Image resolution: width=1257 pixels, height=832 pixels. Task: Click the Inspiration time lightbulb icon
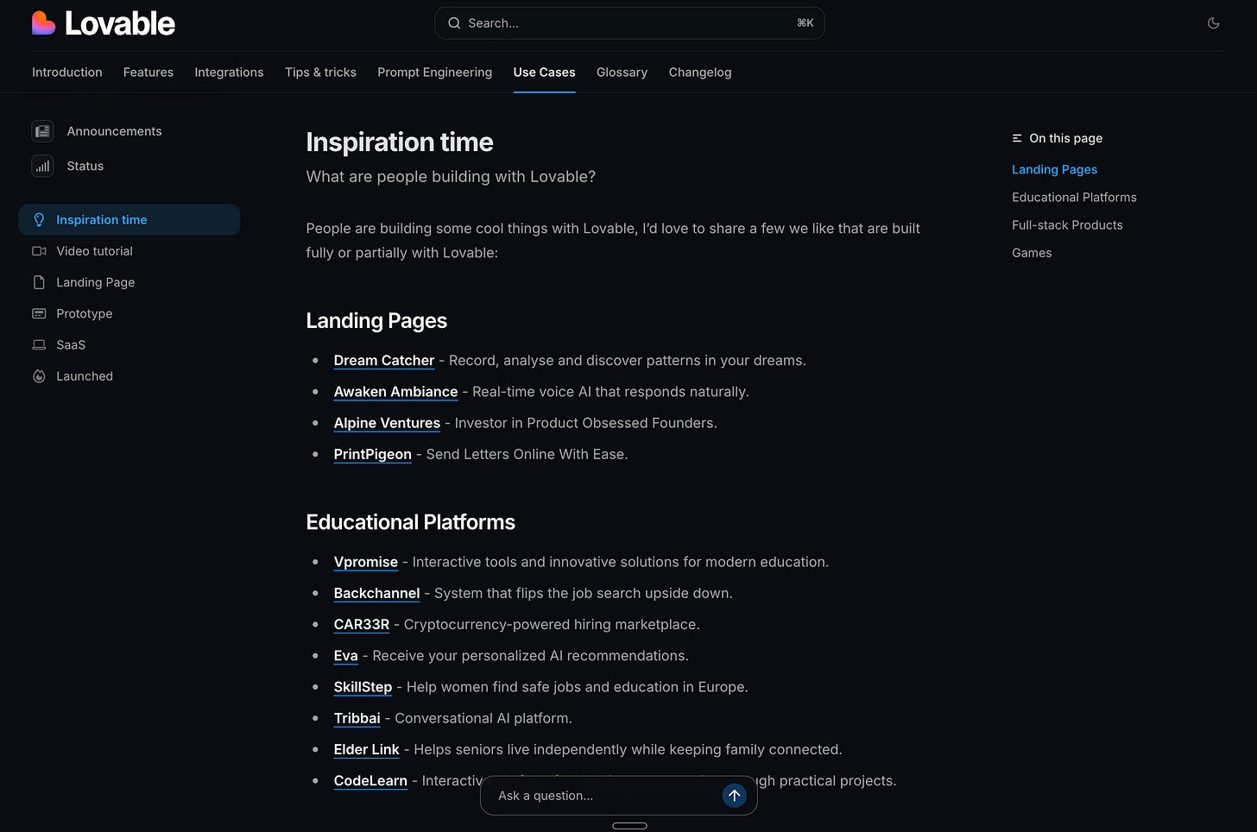click(x=39, y=220)
